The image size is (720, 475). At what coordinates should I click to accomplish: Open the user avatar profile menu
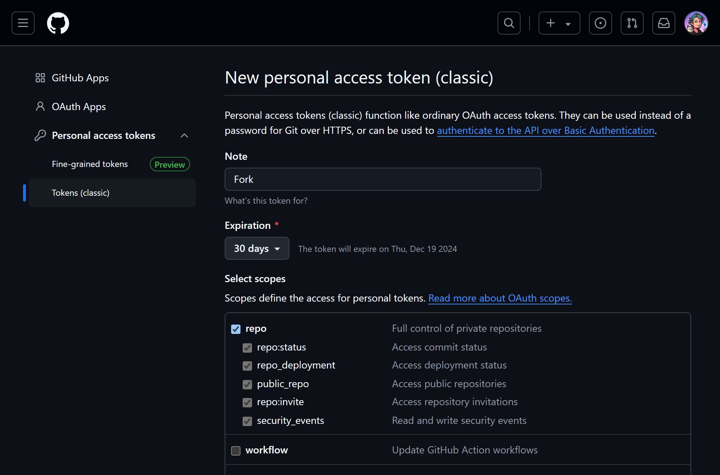(696, 23)
